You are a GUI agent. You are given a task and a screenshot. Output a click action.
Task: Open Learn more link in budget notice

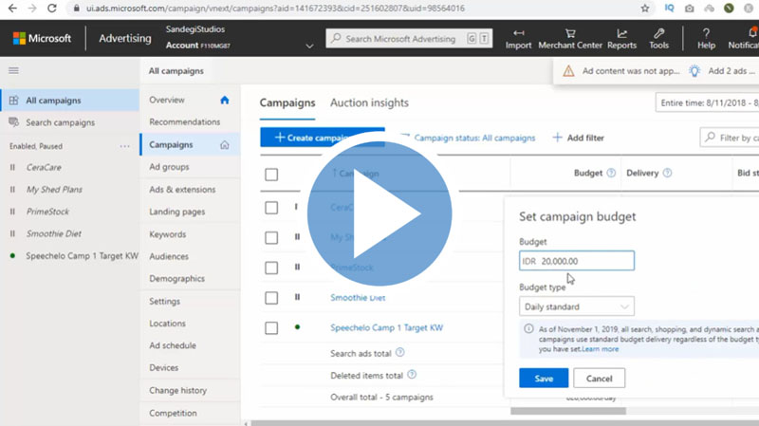click(601, 349)
